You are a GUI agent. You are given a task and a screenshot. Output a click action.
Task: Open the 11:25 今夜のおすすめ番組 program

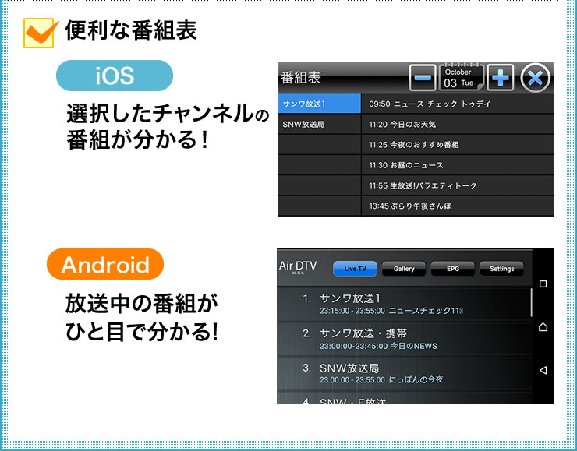[458, 144]
